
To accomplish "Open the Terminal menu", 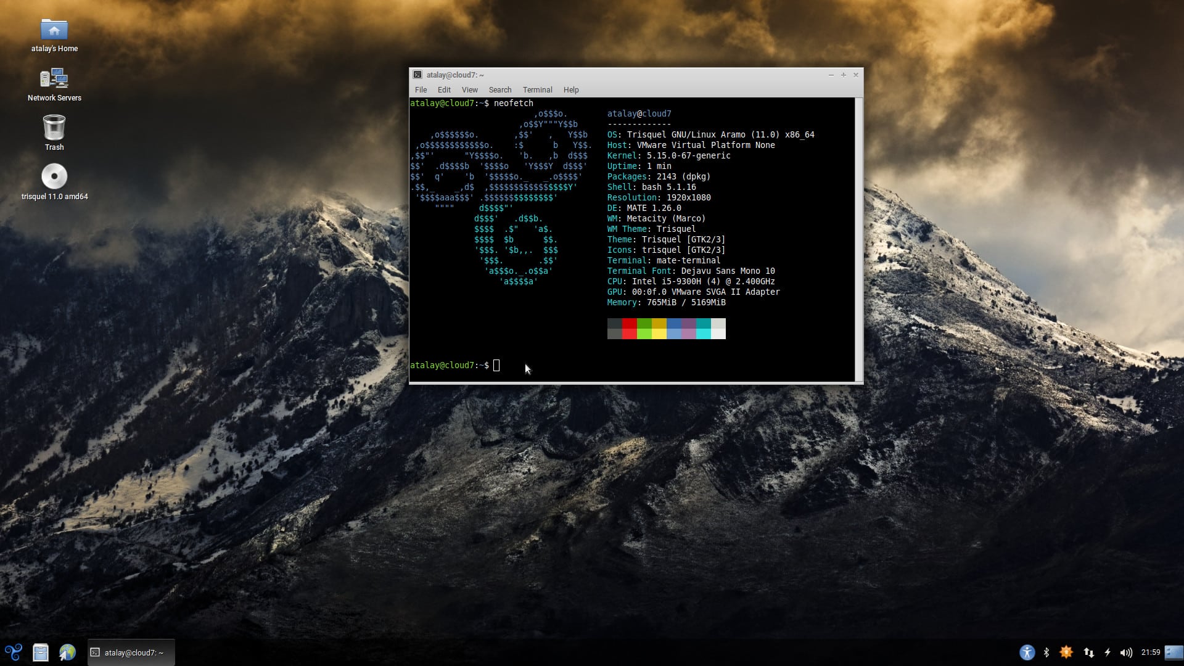I will [x=537, y=90].
